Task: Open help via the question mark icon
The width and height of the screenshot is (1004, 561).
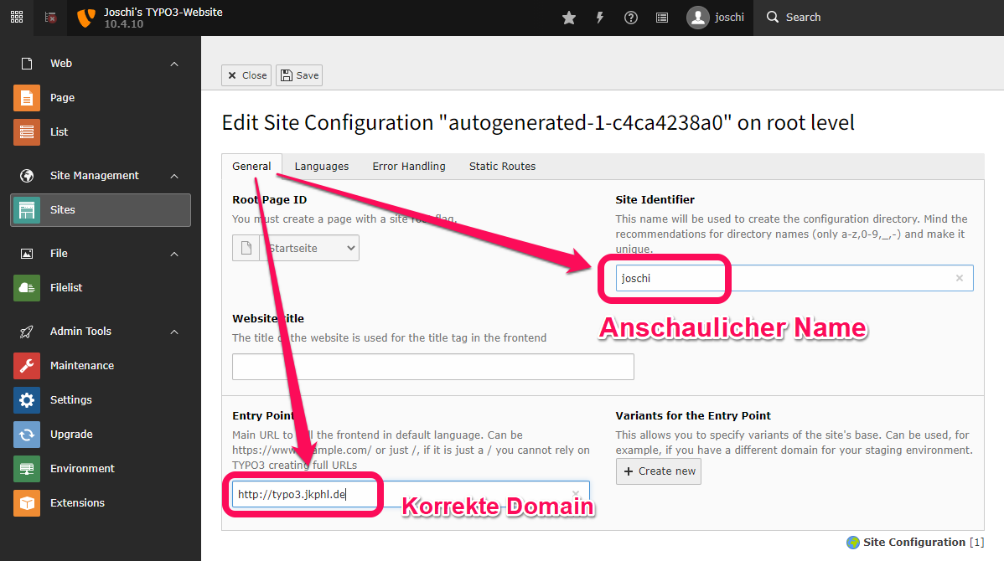Action: click(631, 17)
